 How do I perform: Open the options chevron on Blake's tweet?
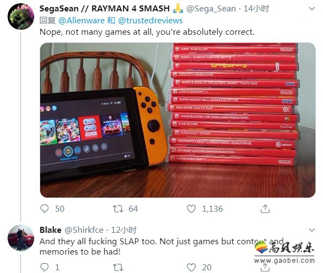[312, 230]
